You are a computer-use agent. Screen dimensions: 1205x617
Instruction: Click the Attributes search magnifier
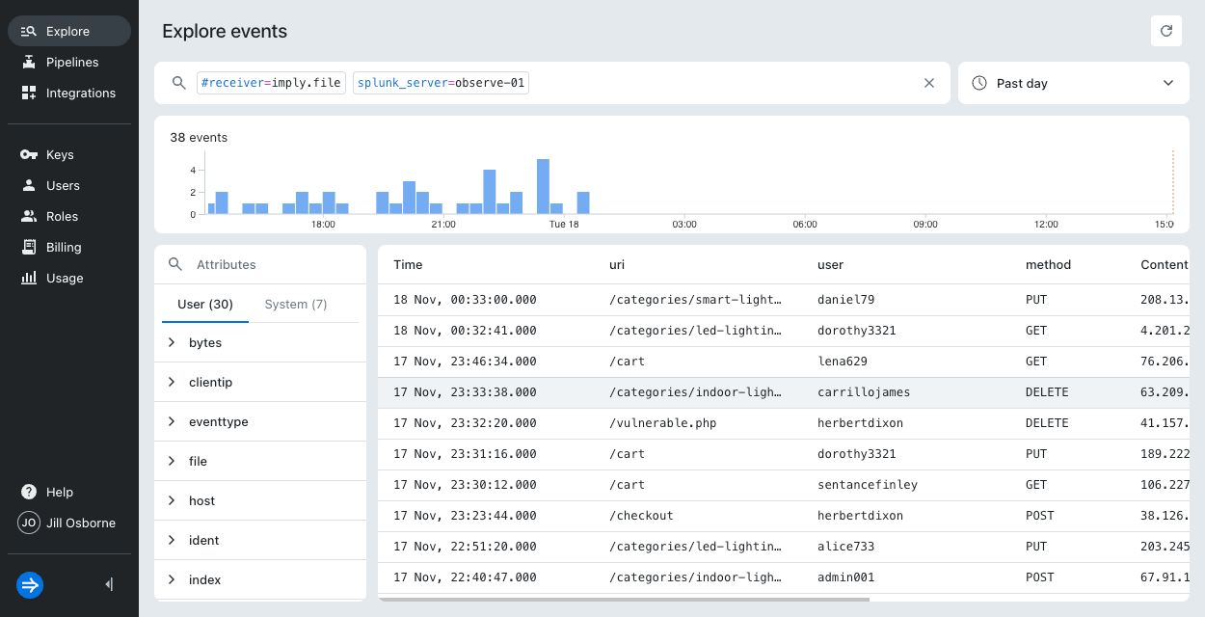click(176, 264)
